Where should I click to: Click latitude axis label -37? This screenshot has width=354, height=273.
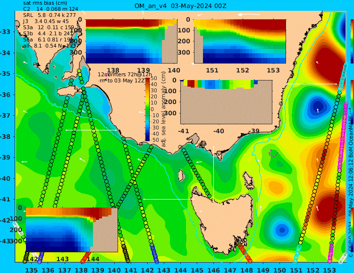(x=5, y=115)
